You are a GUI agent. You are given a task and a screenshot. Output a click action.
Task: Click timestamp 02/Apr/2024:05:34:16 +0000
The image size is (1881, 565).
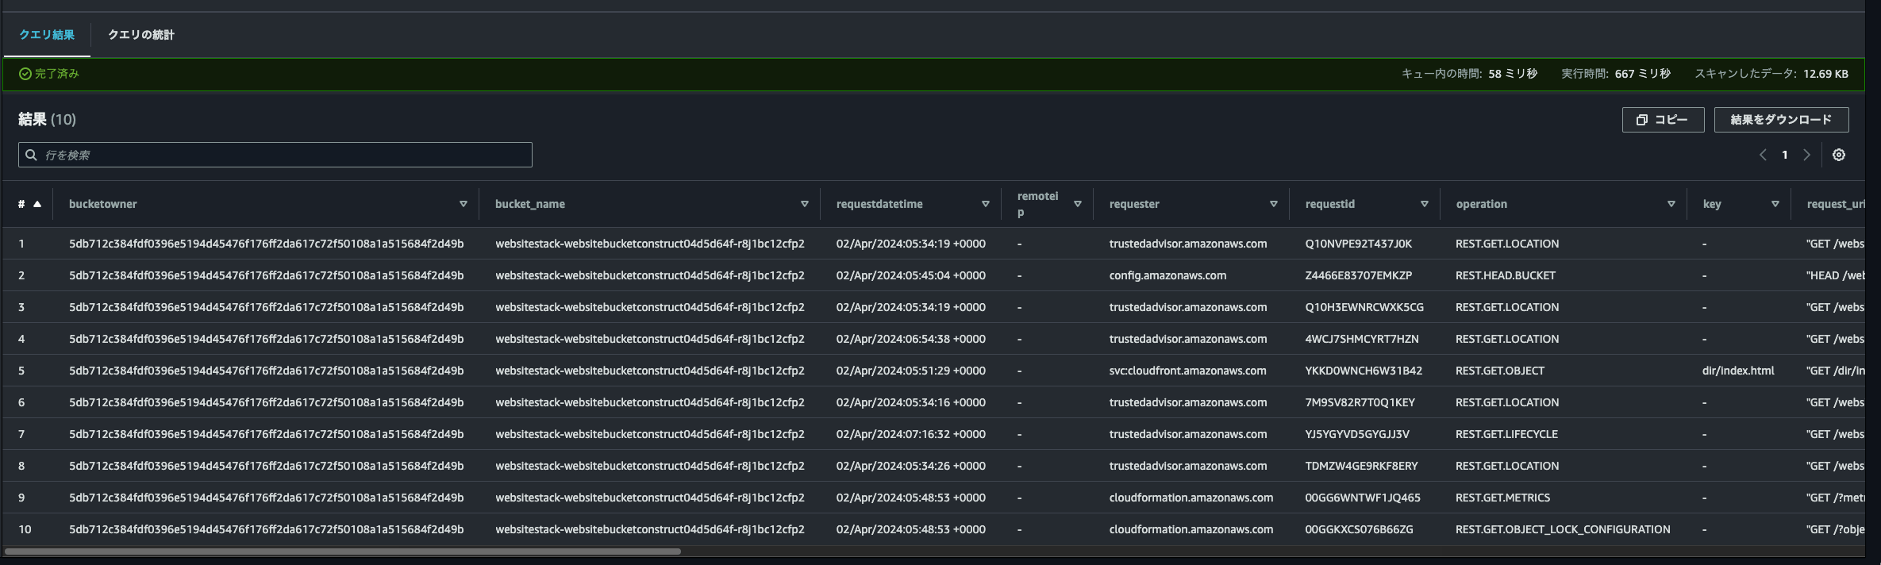tap(910, 402)
